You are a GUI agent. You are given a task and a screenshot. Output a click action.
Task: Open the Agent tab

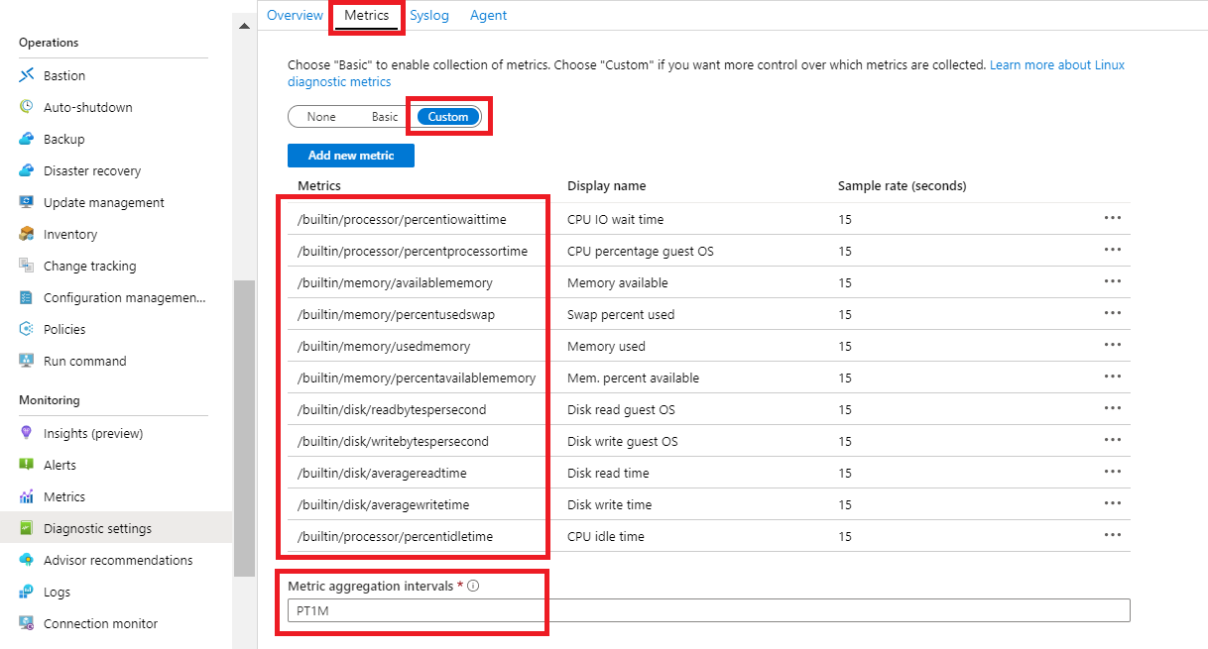point(488,15)
